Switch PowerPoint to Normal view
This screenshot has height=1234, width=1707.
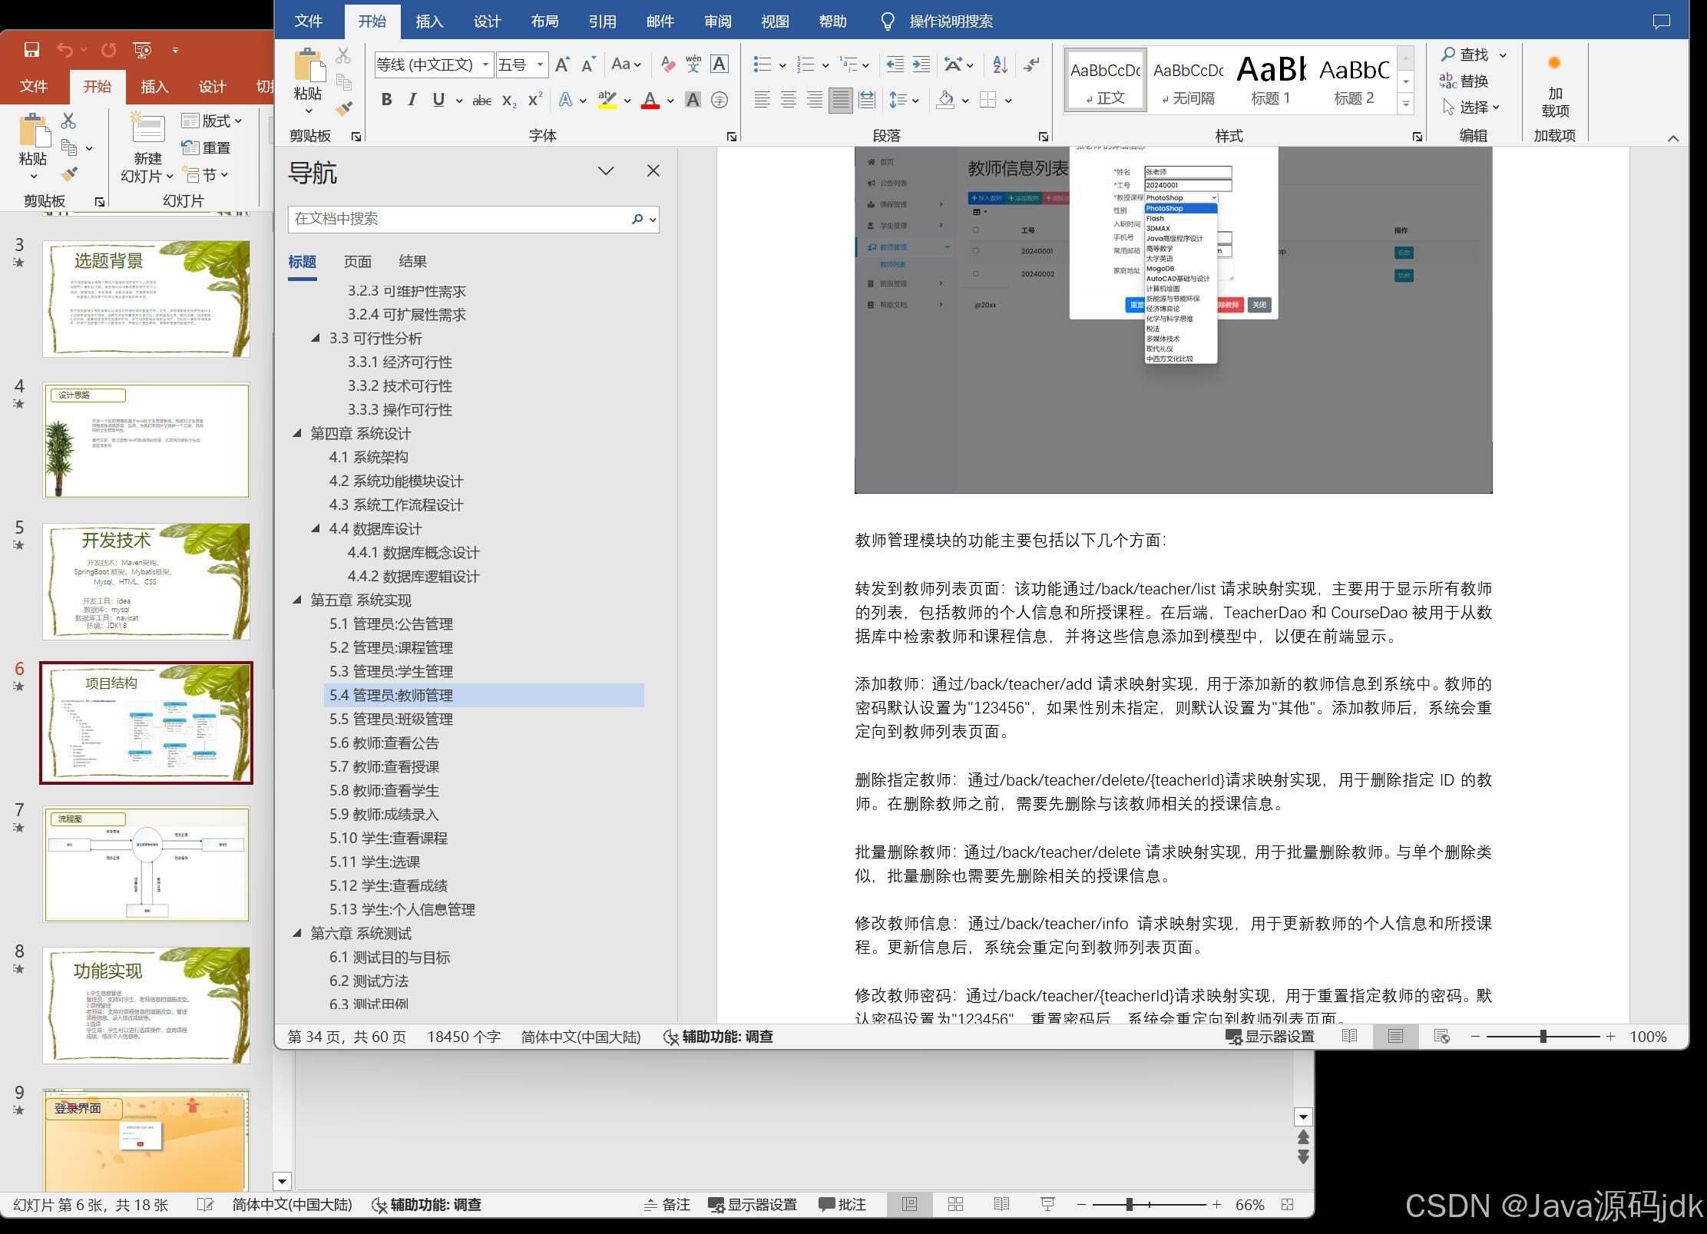(909, 1204)
